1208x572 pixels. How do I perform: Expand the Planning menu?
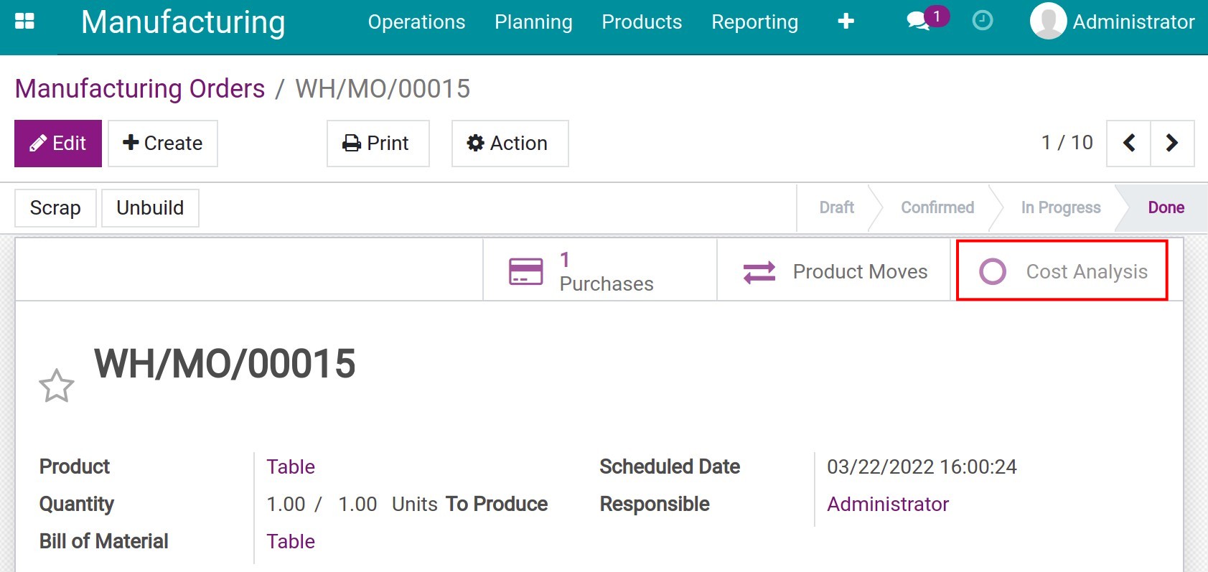[533, 22]
